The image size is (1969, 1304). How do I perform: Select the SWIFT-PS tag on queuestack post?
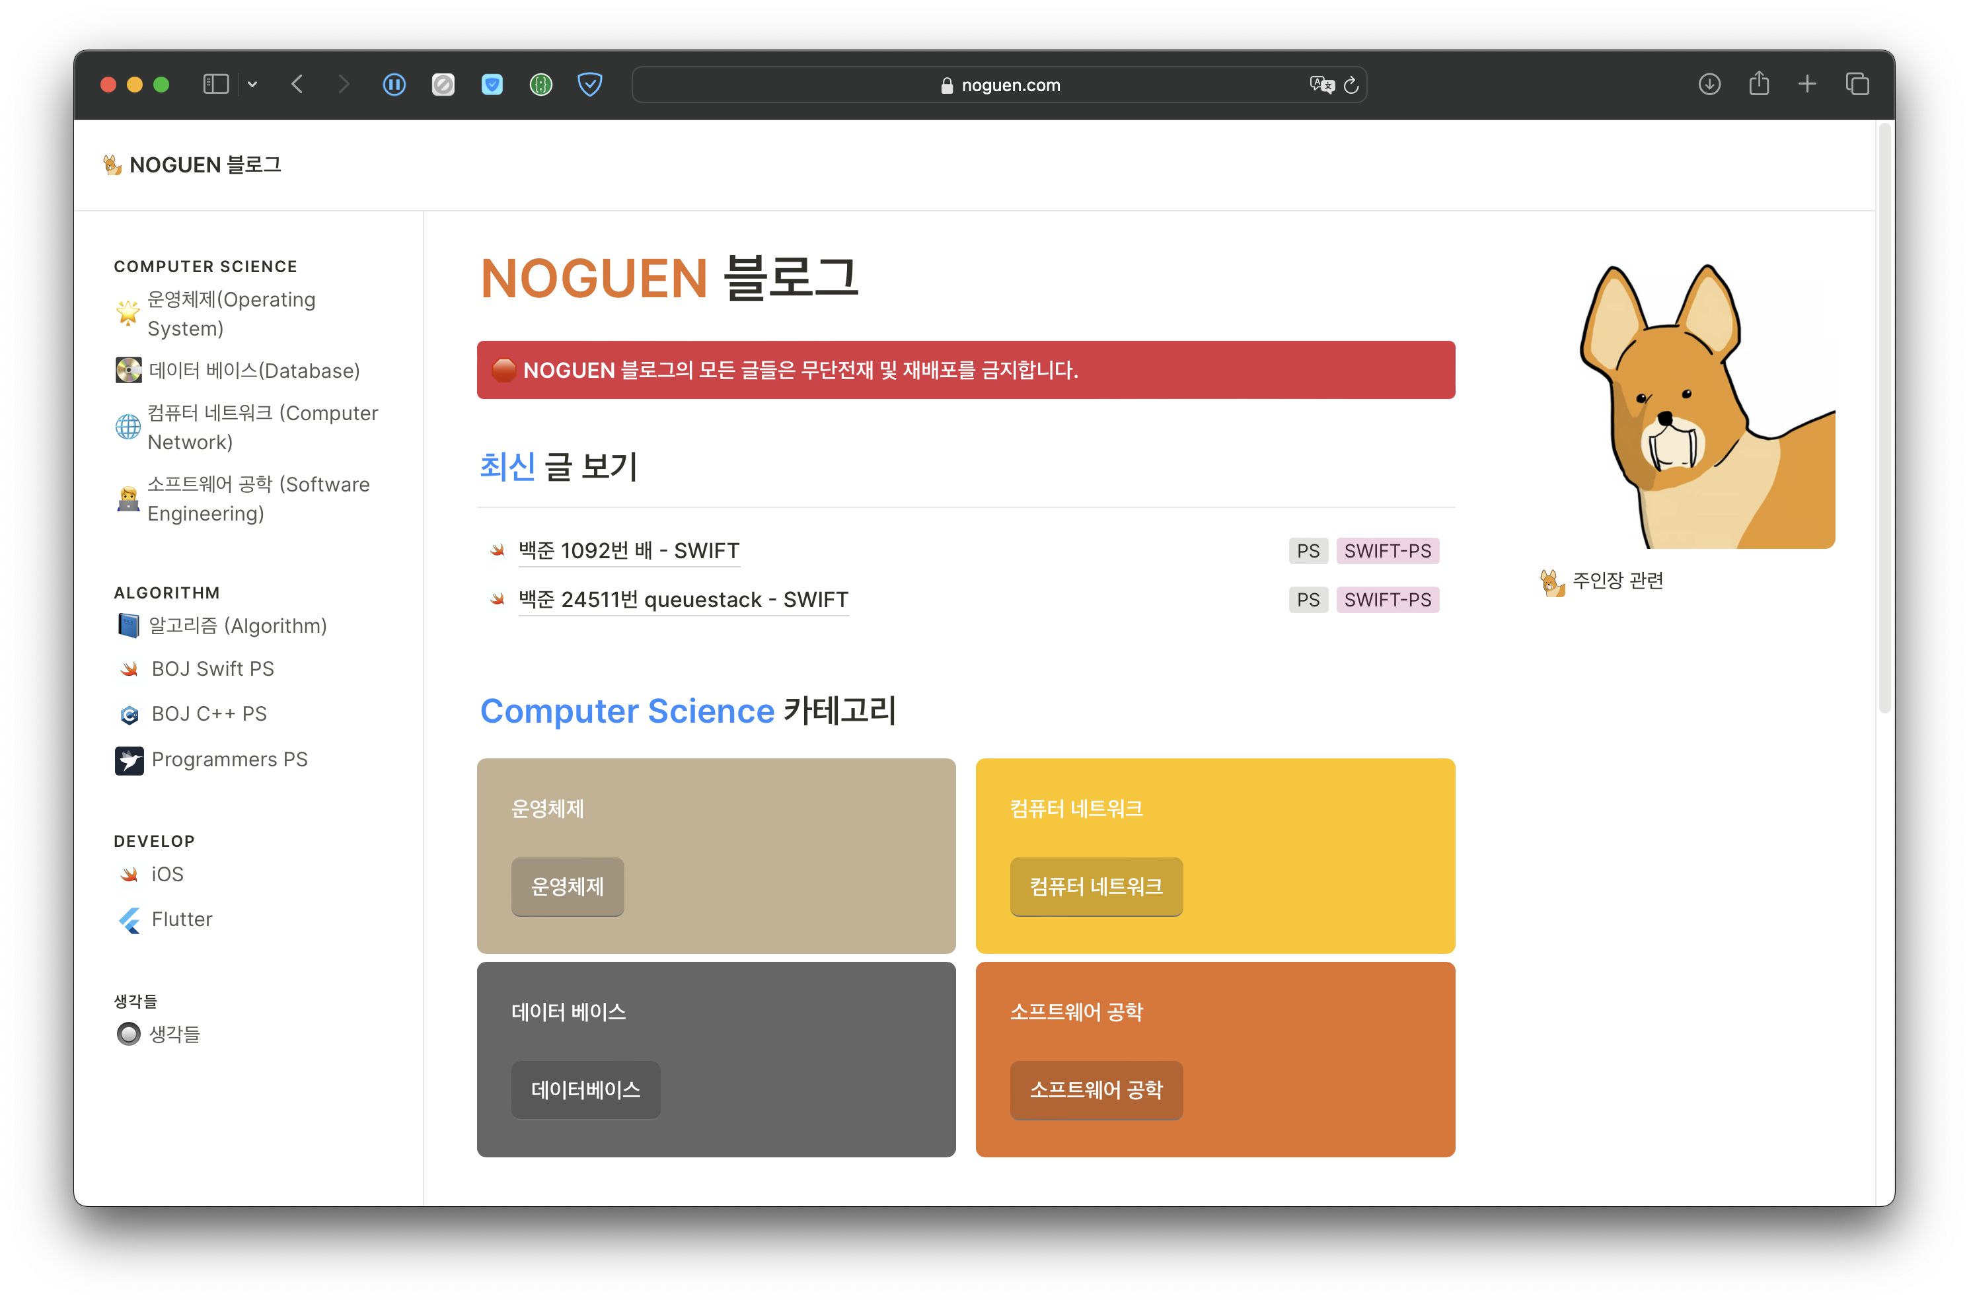(1387, 600)
